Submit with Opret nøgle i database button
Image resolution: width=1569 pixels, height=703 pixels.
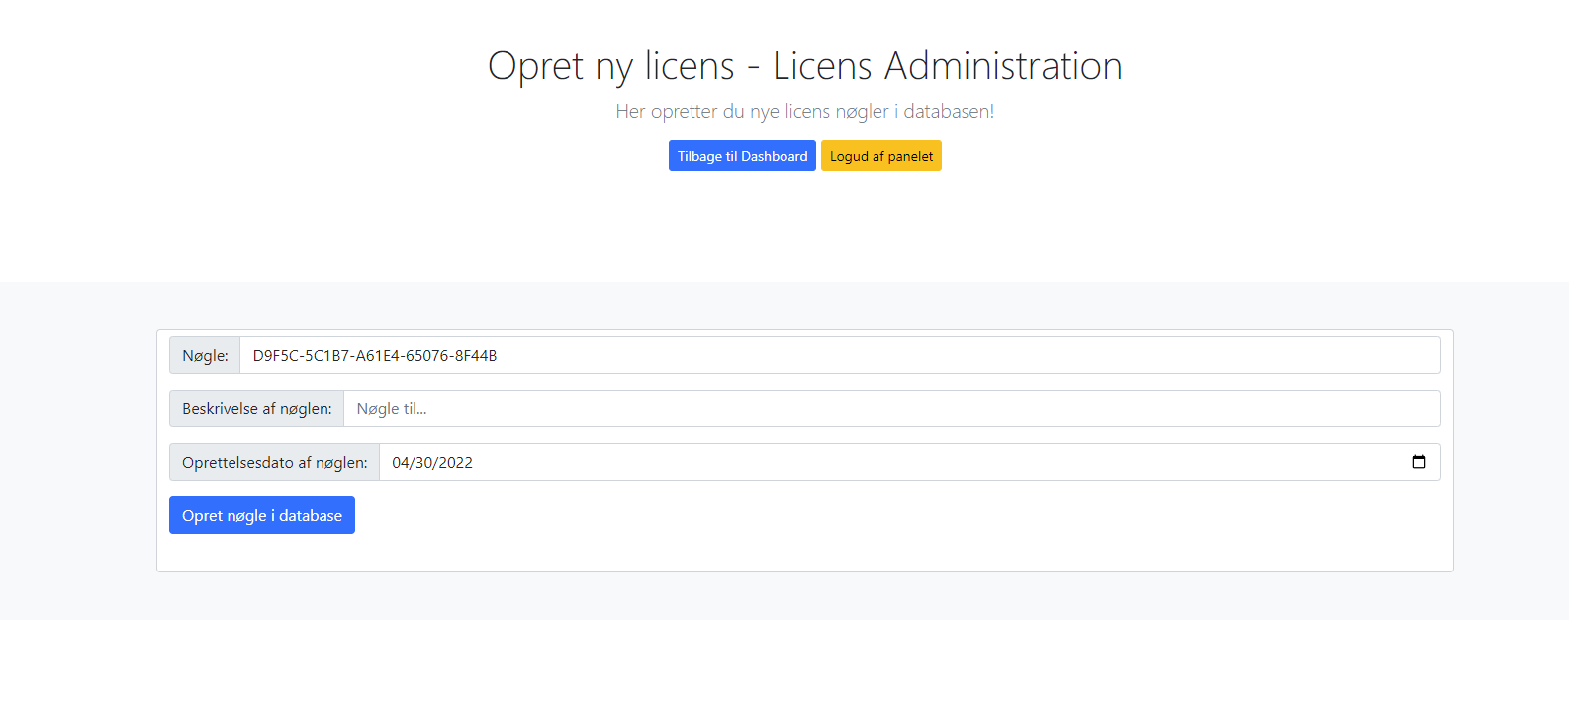click(x=262, y=515)
